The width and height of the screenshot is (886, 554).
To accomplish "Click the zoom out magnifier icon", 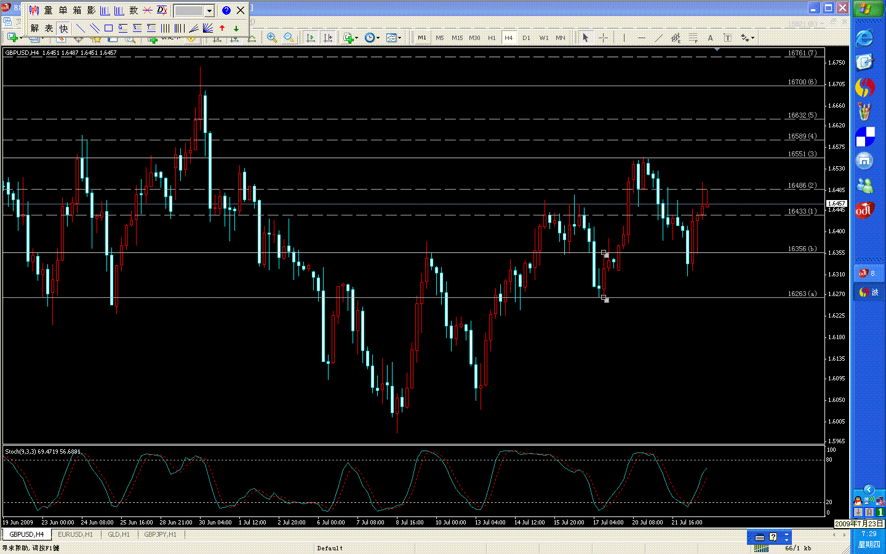I will tap(289, 38).
